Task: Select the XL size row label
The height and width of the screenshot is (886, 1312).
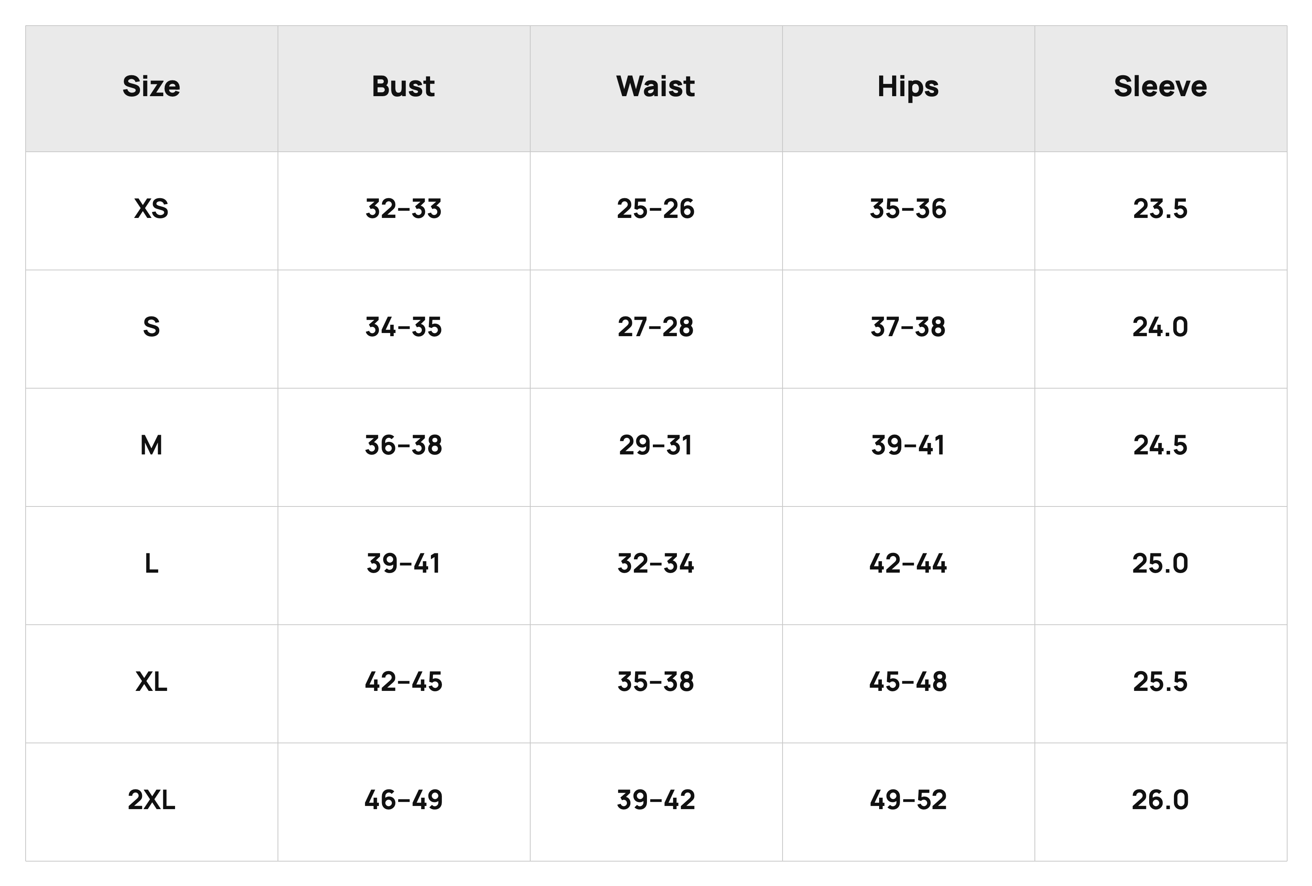Action: click(151, 682)
